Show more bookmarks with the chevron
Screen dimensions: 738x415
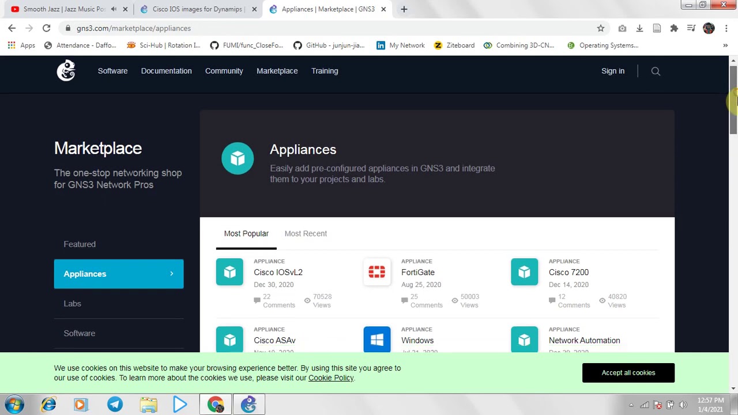(x=725, y=46)
